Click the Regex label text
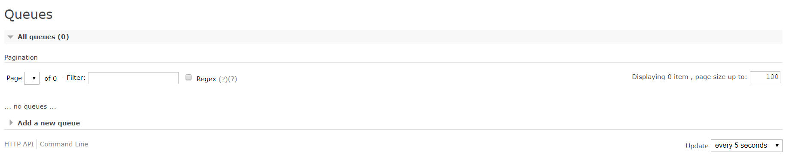 click(206, 79)
